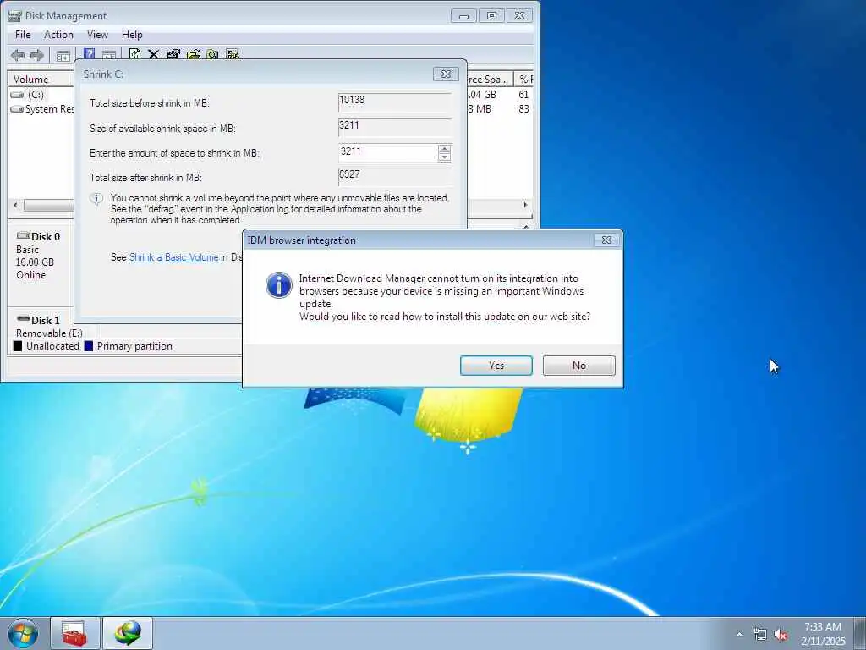
Task: Click the checklist settings icon at toolbar end
Action: pyautogui.click(x=233, y=54)
